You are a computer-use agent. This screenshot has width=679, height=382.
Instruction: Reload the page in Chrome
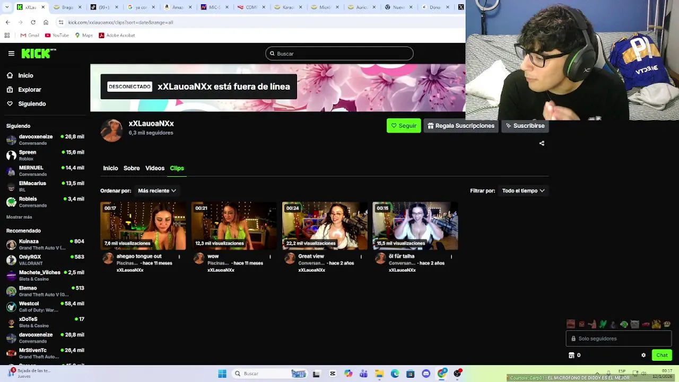pos(33,22)
